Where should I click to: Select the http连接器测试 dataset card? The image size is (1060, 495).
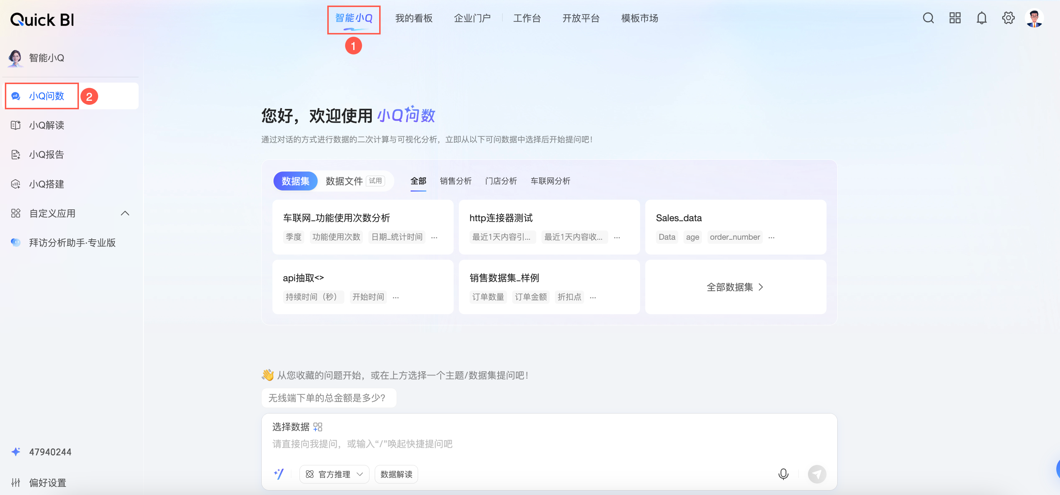[x=549, y=227]
